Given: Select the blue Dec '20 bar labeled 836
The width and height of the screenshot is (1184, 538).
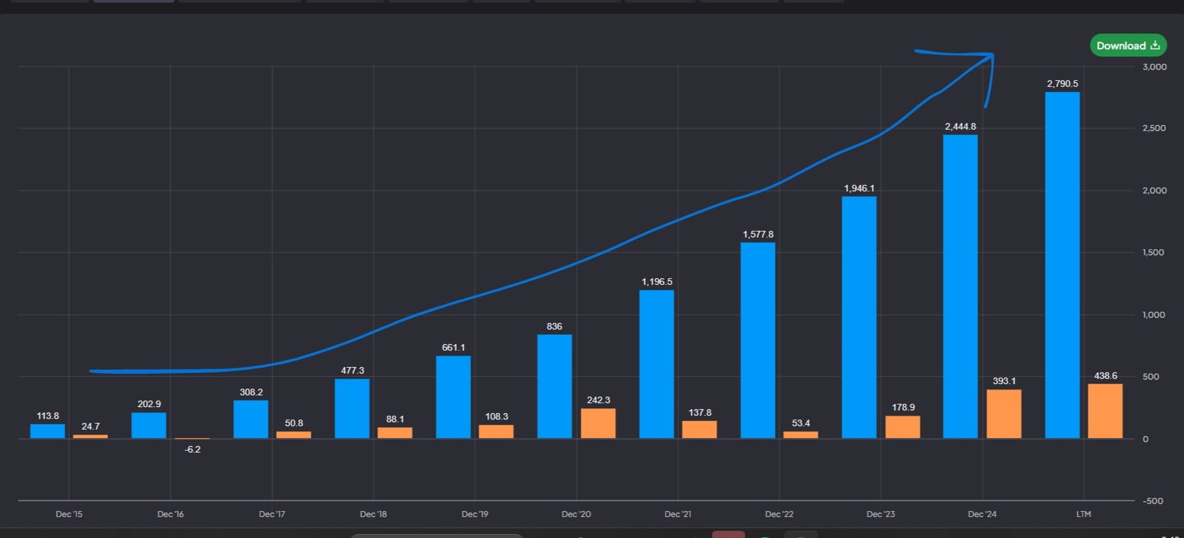Looking at the screenshot, I should click(x=554, y=386).
